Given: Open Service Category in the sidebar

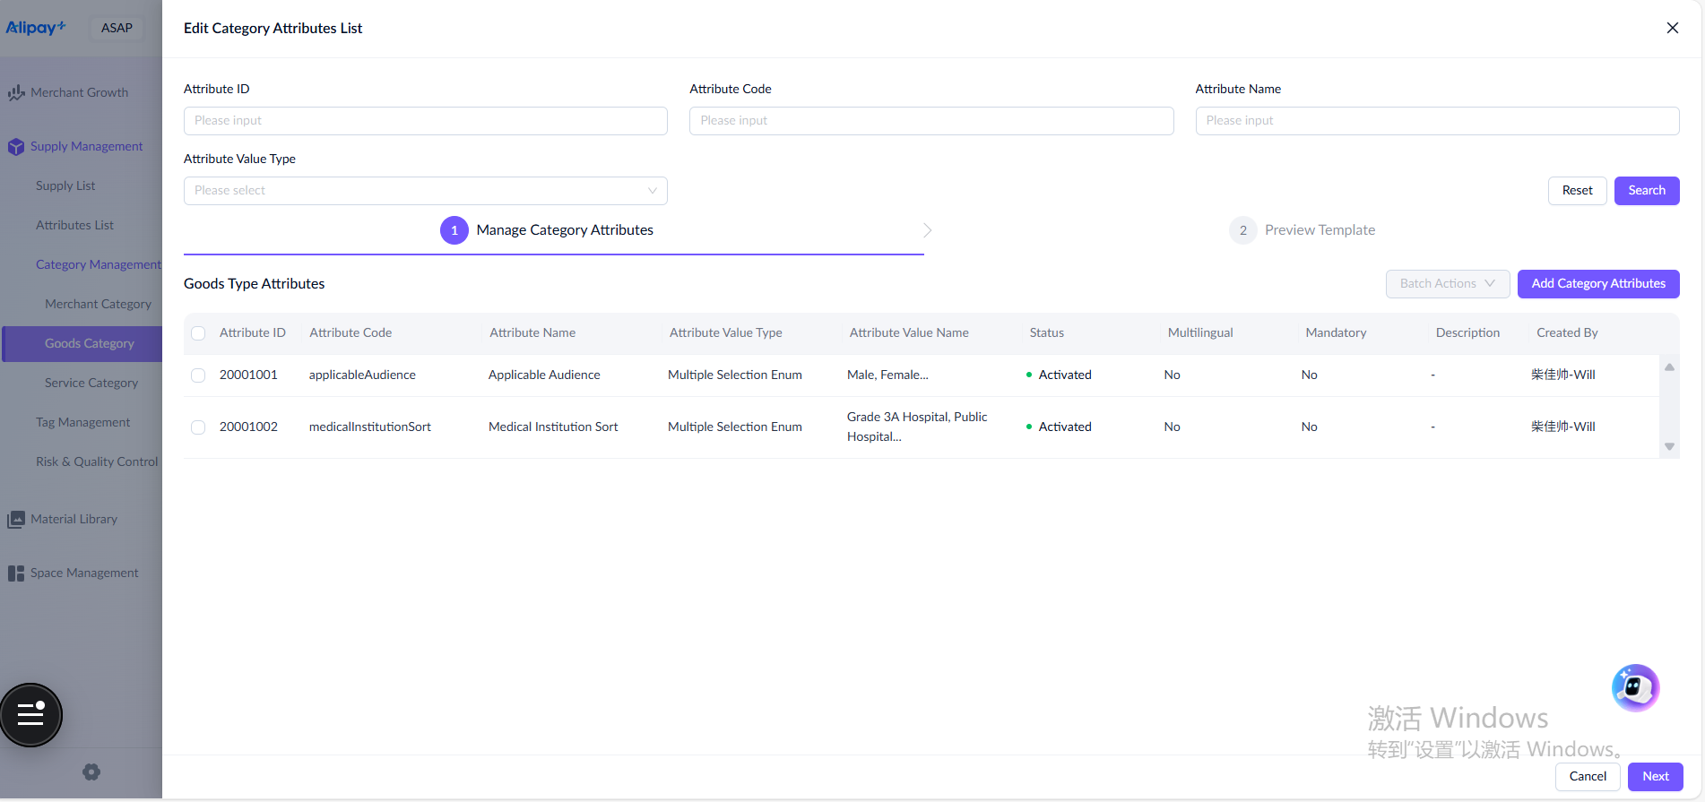Looking at the screenshot, I should (91, 383).
